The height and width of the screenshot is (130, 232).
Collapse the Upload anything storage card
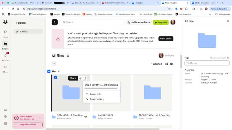40,118
